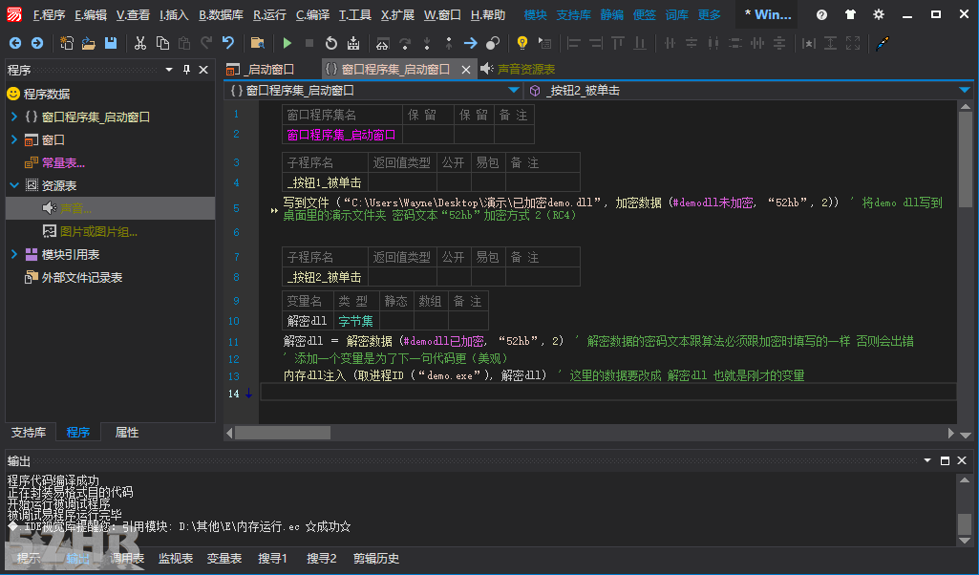
Task: Open the 窗口程序集_启动窗口 class dropdown
Action: [x=513, y=91]
